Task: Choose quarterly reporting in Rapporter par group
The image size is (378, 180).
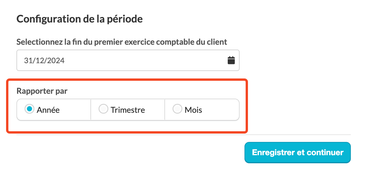Action: point(128,110)
